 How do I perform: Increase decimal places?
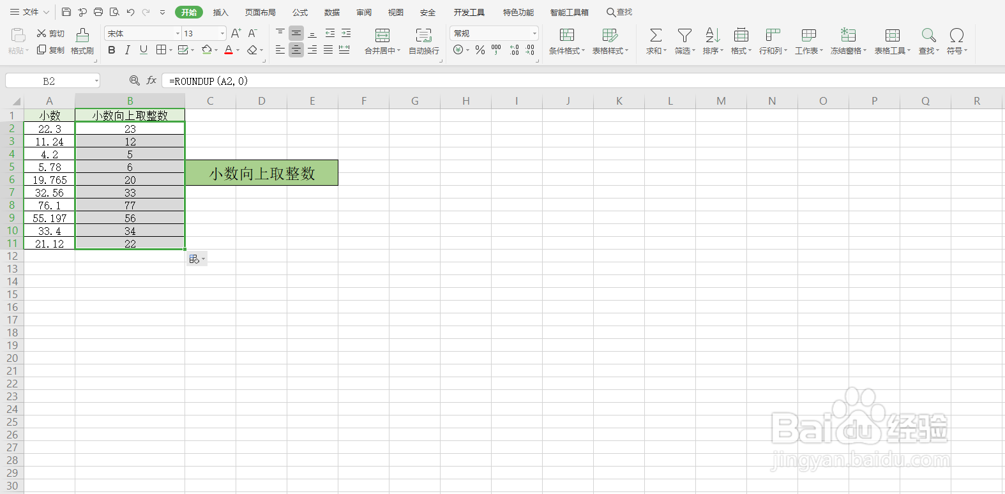[x=514, y=50]
